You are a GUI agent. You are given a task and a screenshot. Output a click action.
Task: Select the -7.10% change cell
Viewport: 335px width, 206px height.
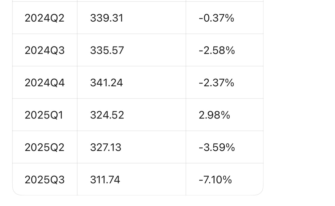click(215, 180)
